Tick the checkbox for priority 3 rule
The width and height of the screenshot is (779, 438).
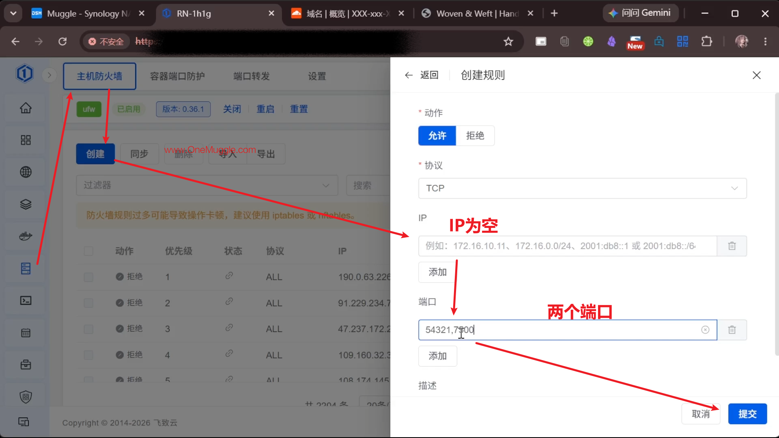tap(88, 329)
